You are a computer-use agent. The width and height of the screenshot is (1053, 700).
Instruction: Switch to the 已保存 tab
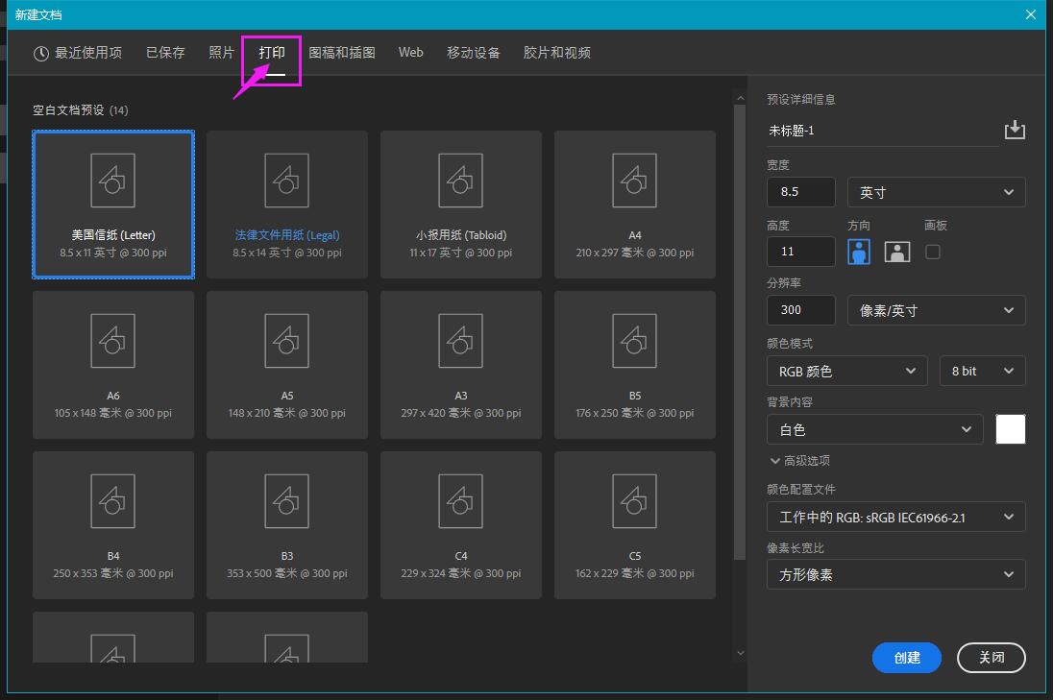165,53
